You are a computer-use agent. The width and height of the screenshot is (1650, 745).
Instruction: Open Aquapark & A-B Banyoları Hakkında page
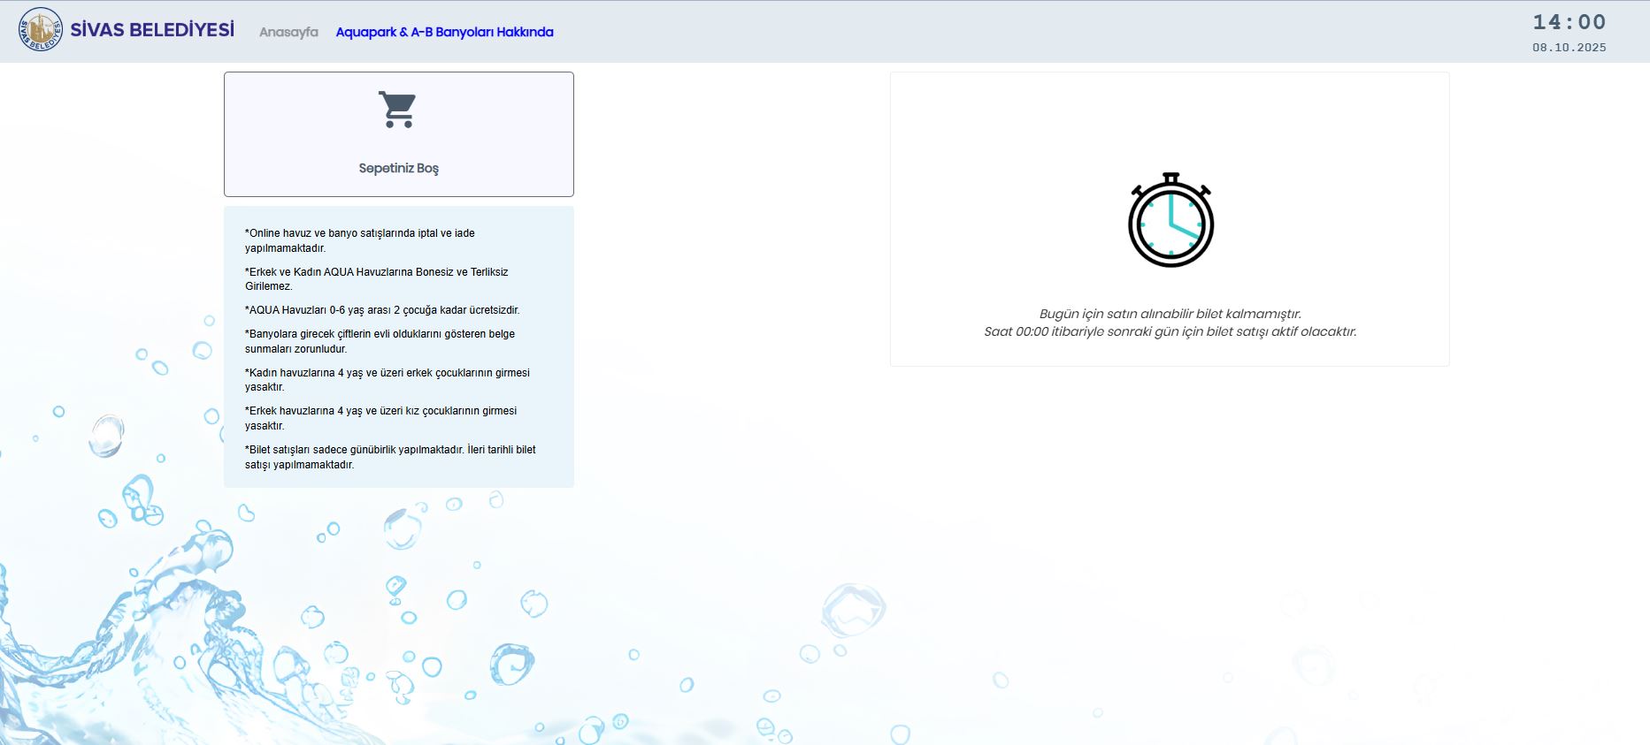click(444, 32)
